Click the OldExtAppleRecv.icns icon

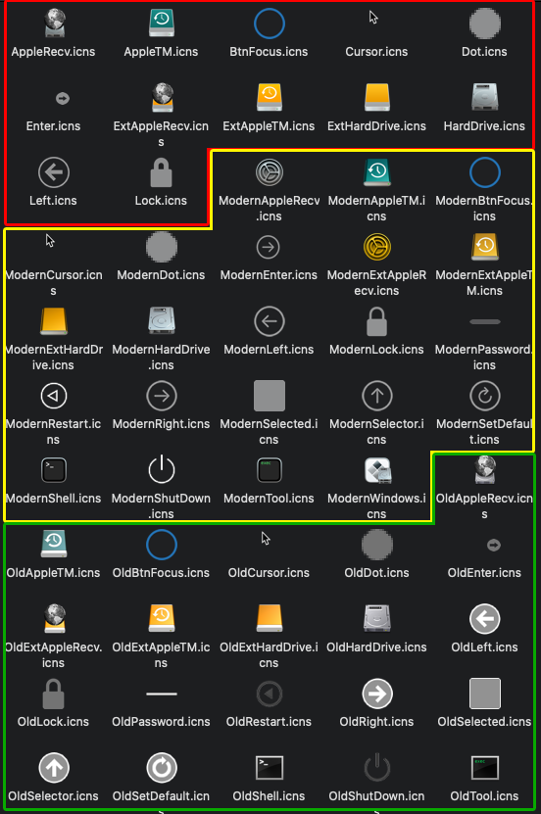[x=54, y=618]
